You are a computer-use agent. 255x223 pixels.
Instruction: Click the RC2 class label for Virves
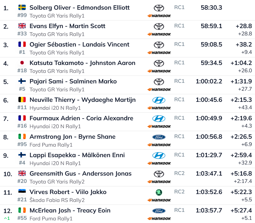(x=179, y=192)
